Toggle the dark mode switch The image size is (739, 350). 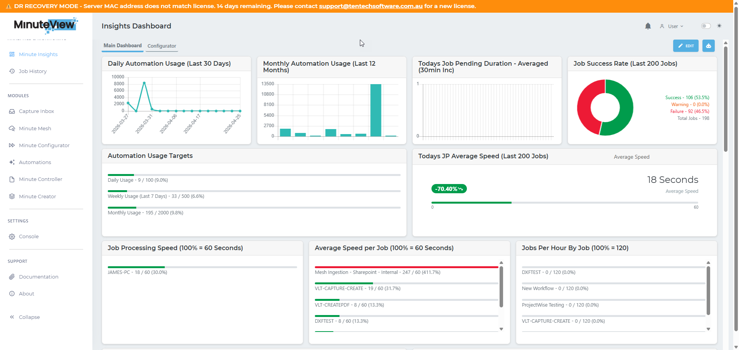(x=706, y=26)
